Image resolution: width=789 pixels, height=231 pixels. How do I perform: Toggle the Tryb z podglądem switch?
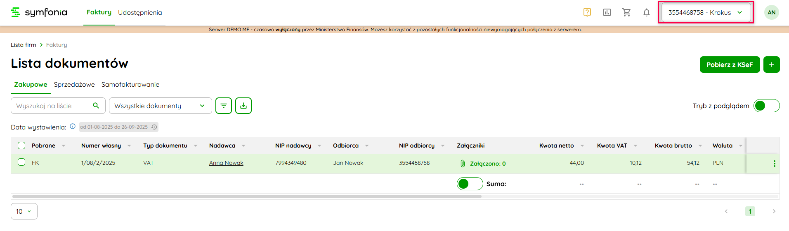pos(766,106)
